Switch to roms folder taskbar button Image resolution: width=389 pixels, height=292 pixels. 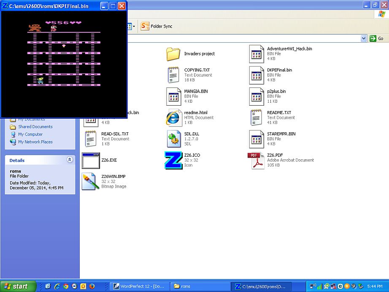(x=200, y=286)
